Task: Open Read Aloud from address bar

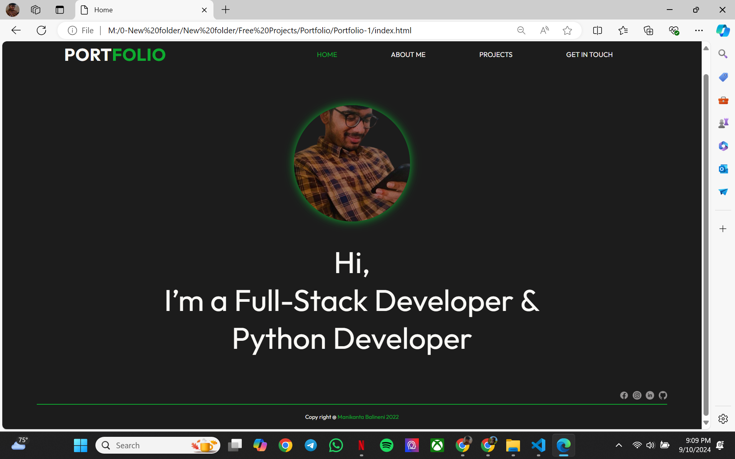Action: [x=544, y=31]
